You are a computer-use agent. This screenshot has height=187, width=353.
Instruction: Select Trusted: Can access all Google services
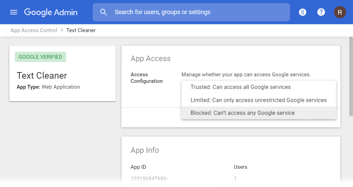241,87
